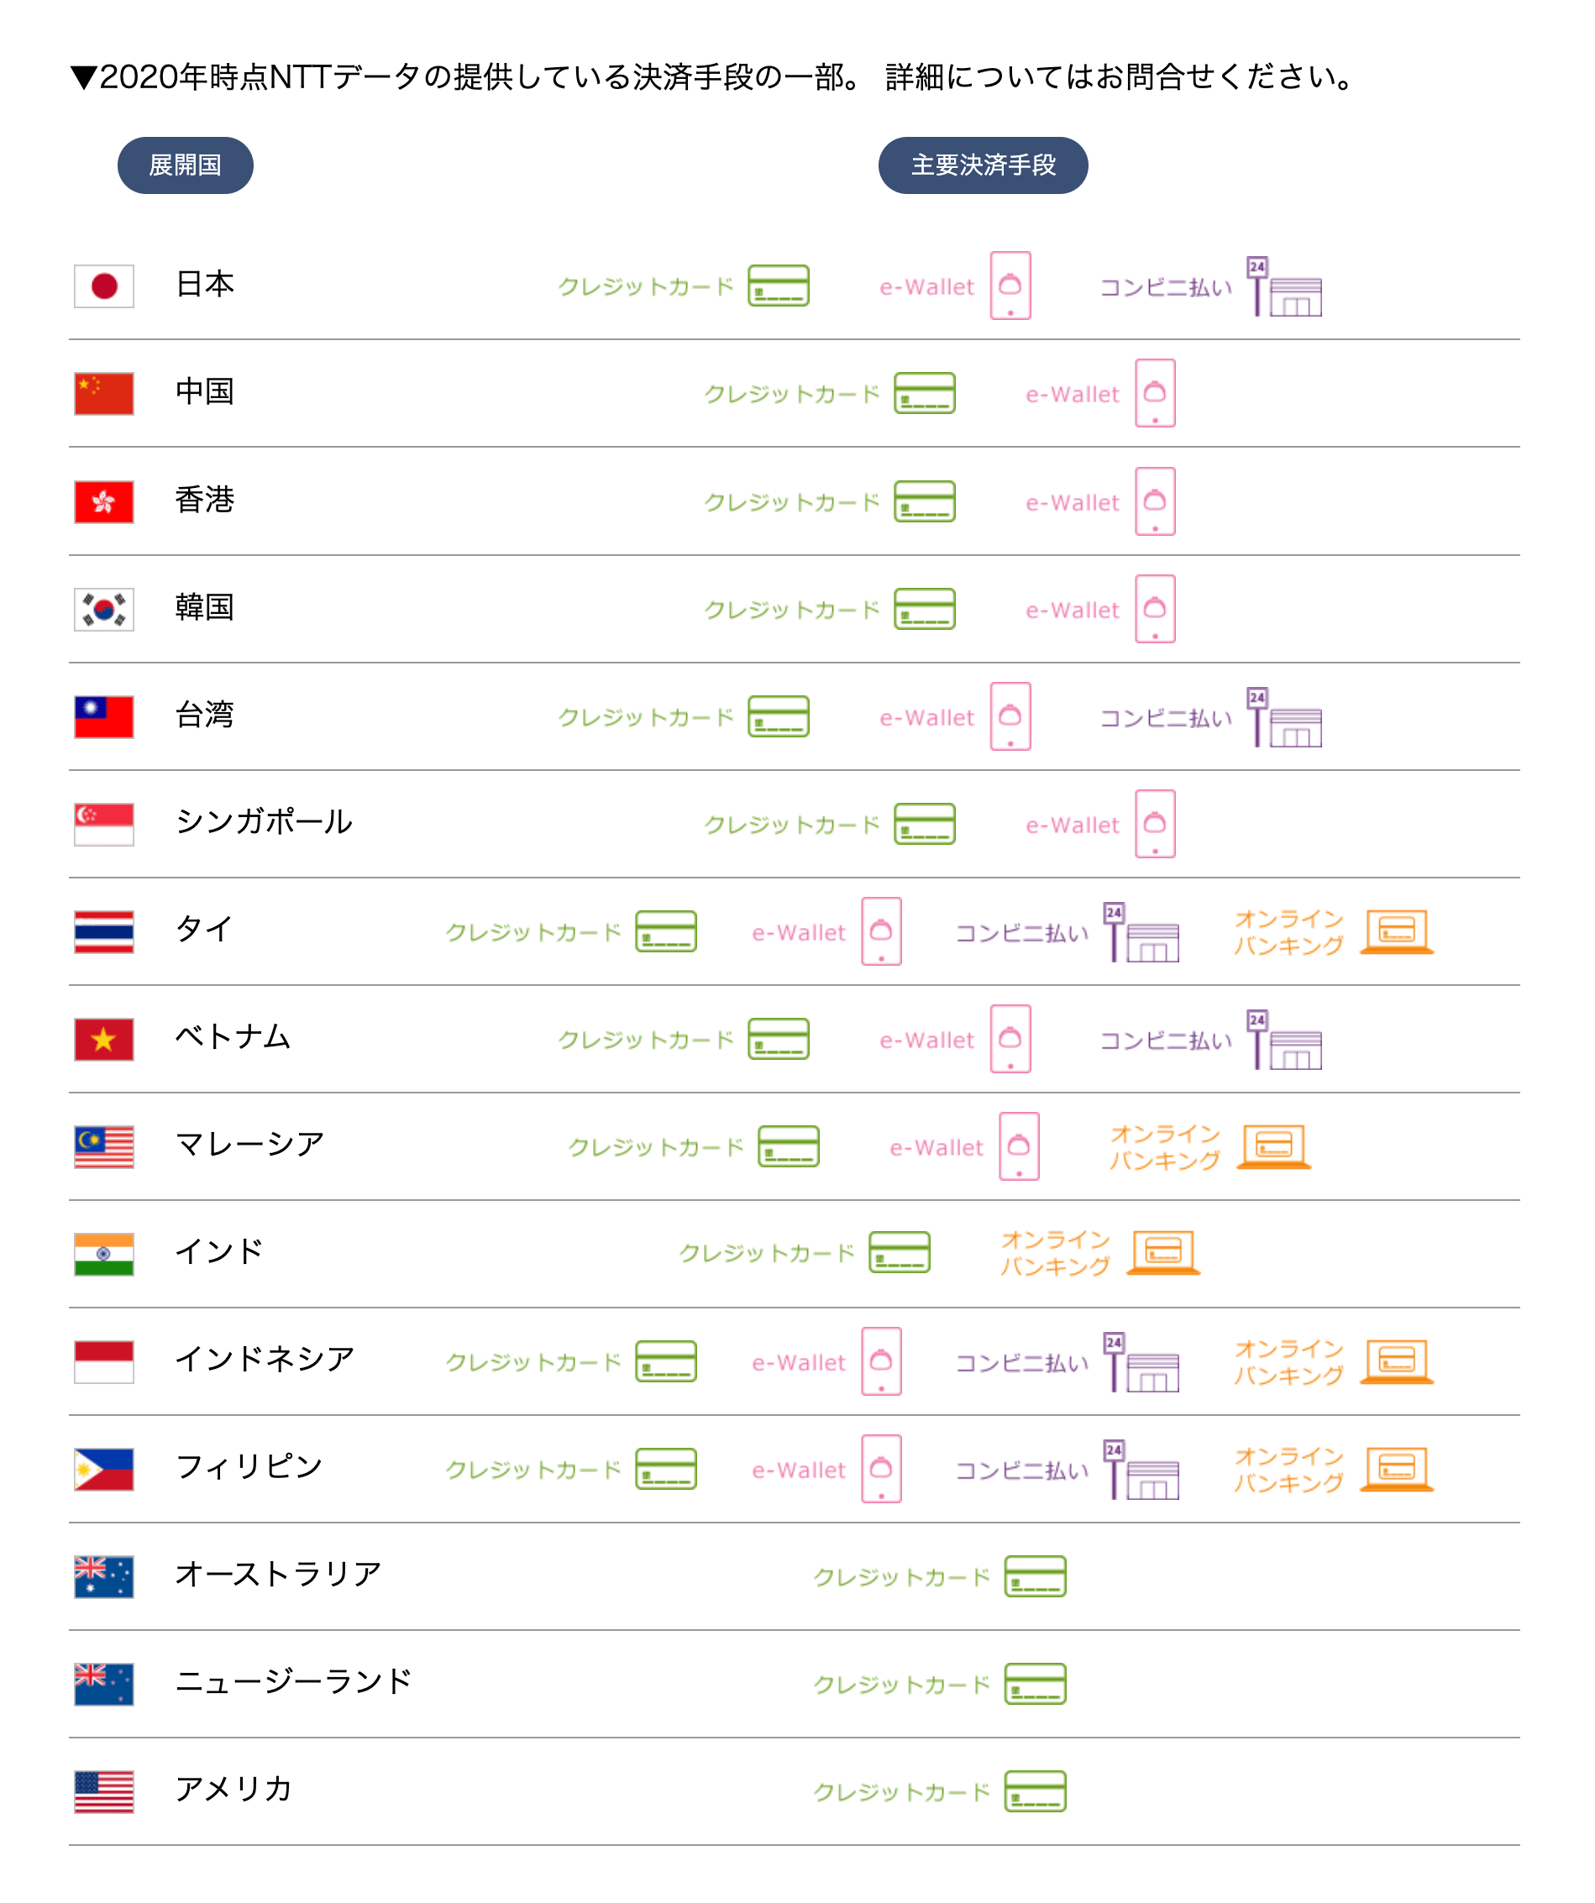Click convenience store icon in Vietnam row
The image size is (1595, 1903).
pos(1285,1040)
